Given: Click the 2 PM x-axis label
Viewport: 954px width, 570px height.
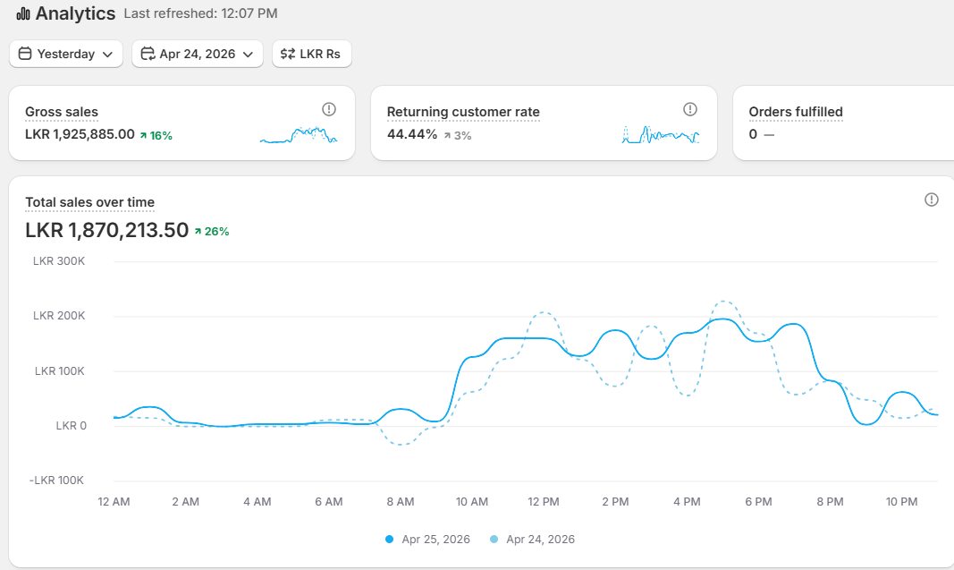Looking at the screenshot, I should point(615,502).
